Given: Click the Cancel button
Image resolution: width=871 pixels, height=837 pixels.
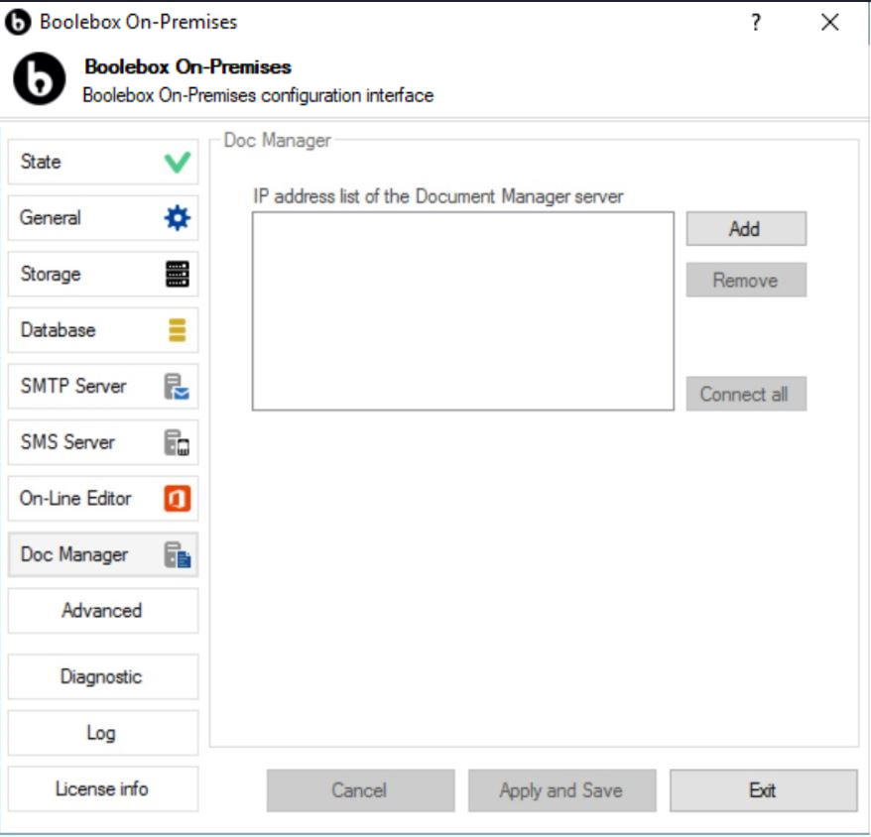Looking at the screenshot, I should coord(360,790).
